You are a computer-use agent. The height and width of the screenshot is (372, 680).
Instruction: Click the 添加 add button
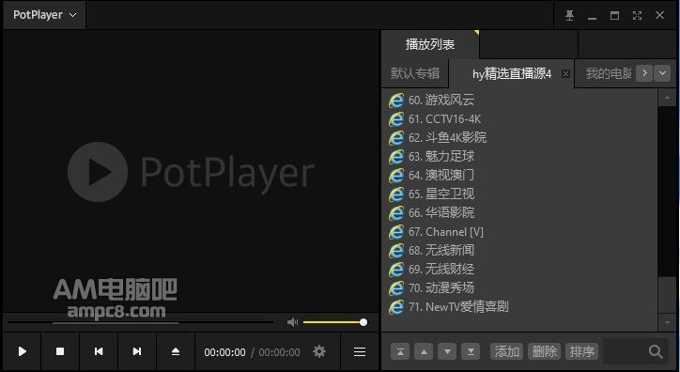506,351
